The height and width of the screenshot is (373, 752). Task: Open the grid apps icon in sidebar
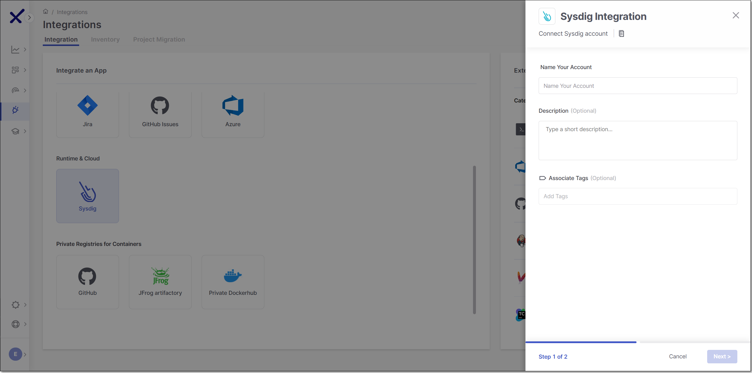(15, 70)
